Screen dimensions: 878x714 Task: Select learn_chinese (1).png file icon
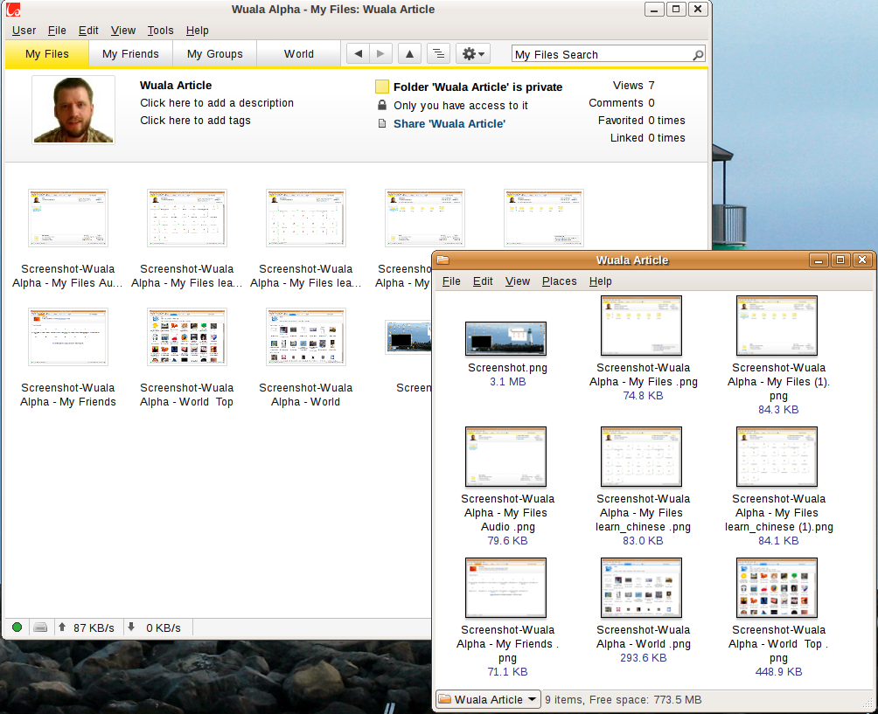(x=777, y=456)
